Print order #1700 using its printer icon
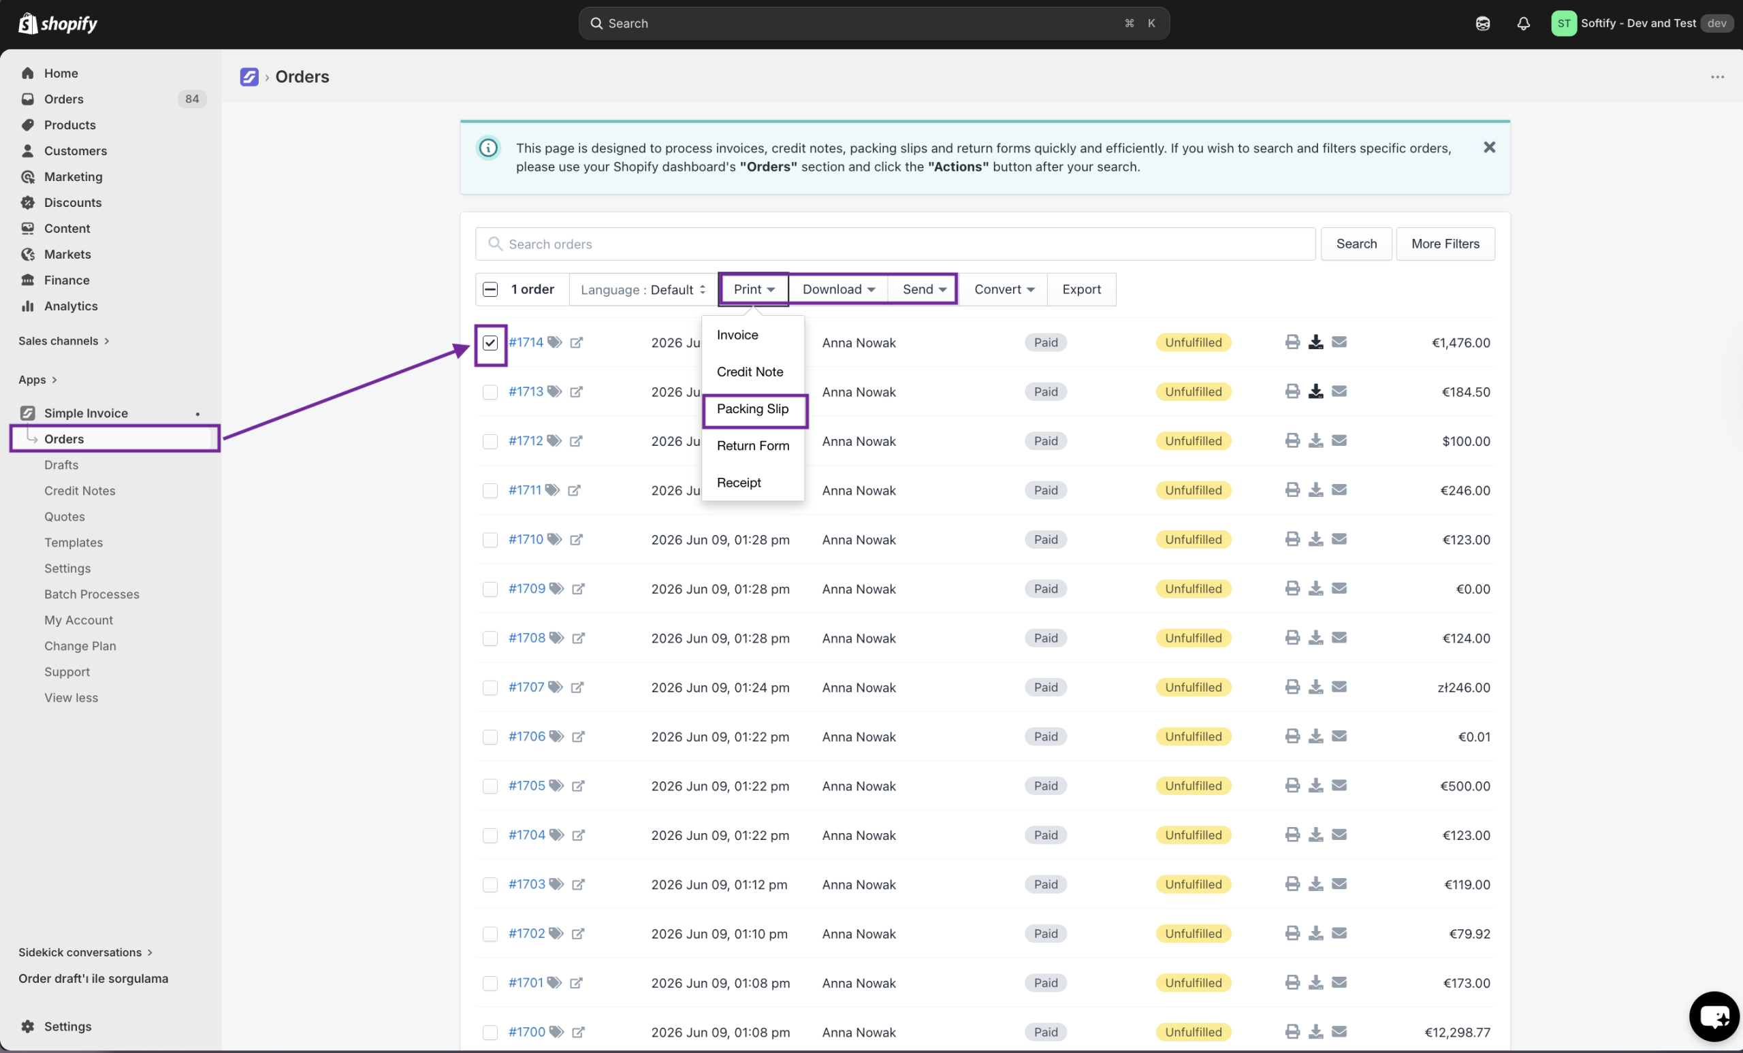Screen dimensions: 1743x1053 [x=1292, y=1032]
